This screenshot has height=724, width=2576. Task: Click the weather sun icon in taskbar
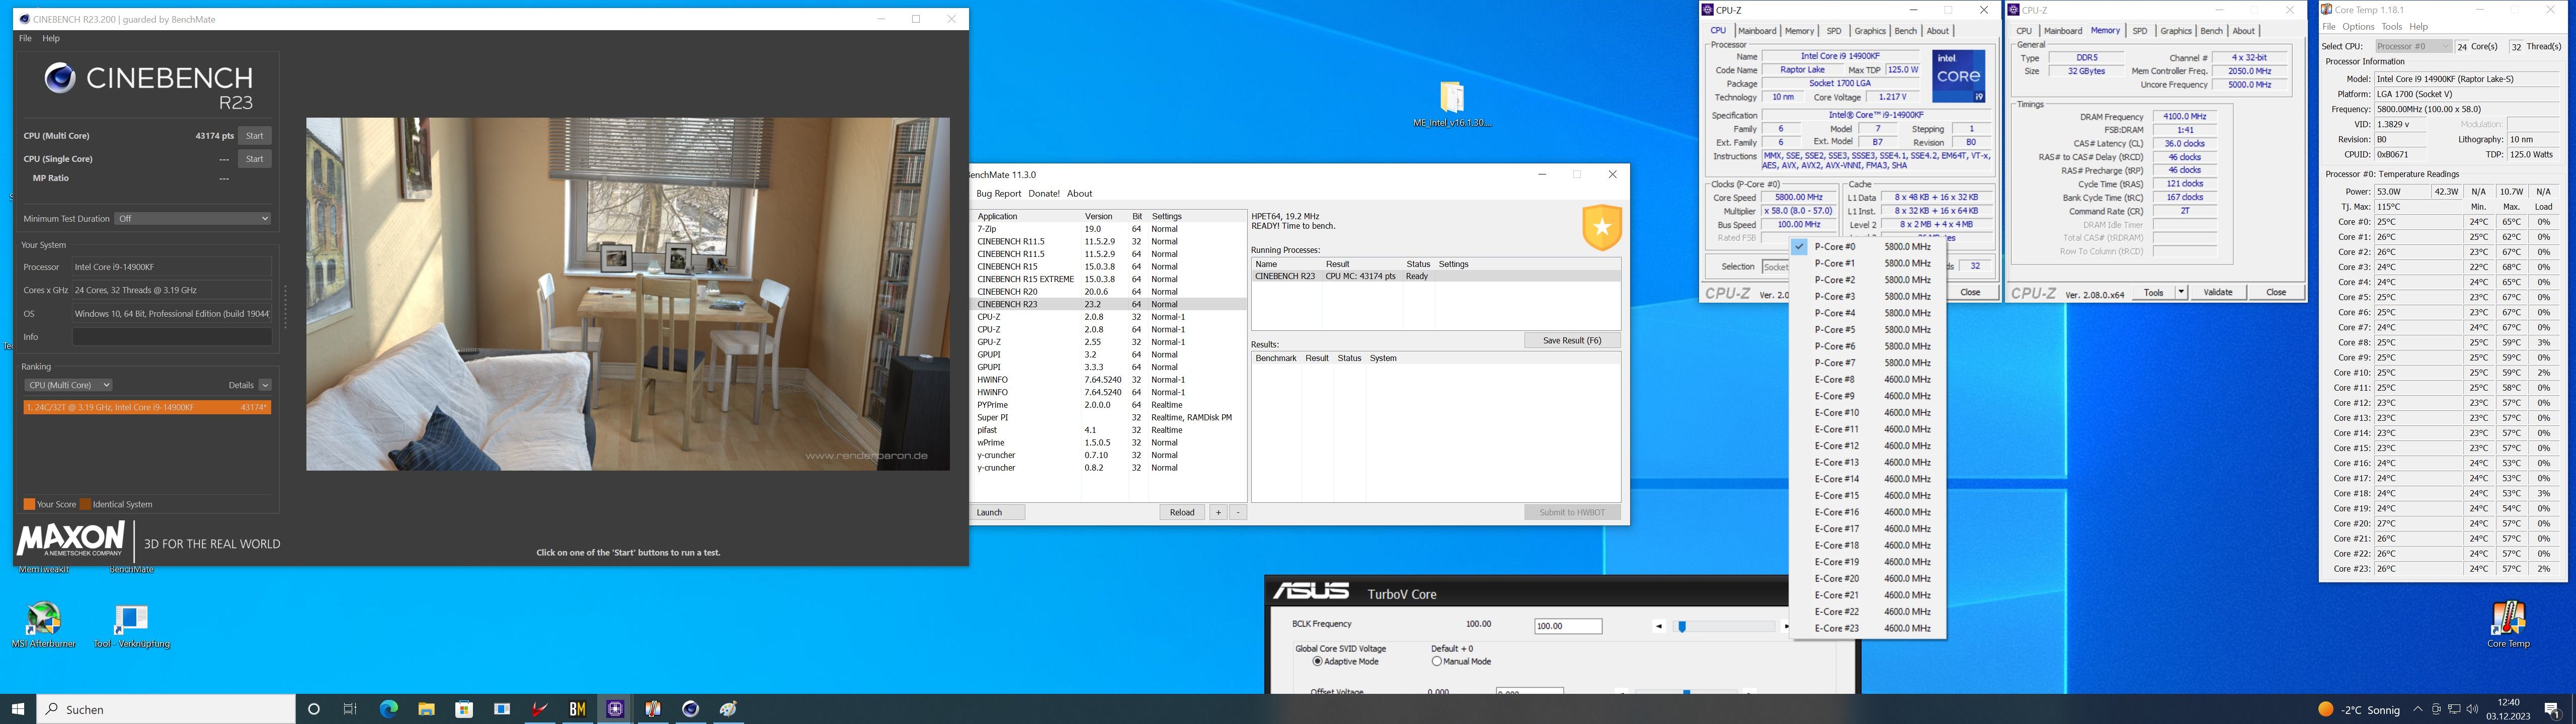tap(2326, 709)
